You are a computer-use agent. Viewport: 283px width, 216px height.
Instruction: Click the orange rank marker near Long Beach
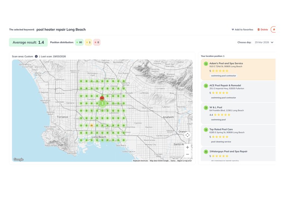pyautogui.click(x=92, y=126)
